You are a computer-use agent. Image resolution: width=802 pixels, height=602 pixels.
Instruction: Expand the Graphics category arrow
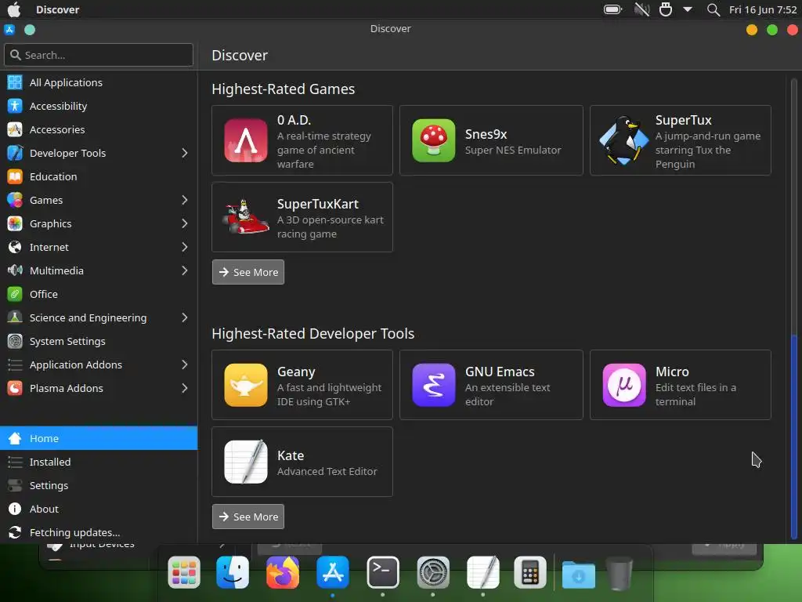coord(185,223)
